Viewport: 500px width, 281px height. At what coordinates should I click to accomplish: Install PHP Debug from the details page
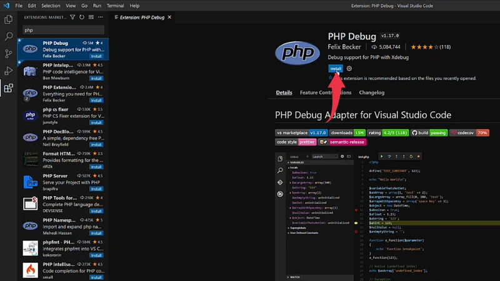[x=336, y=69]
